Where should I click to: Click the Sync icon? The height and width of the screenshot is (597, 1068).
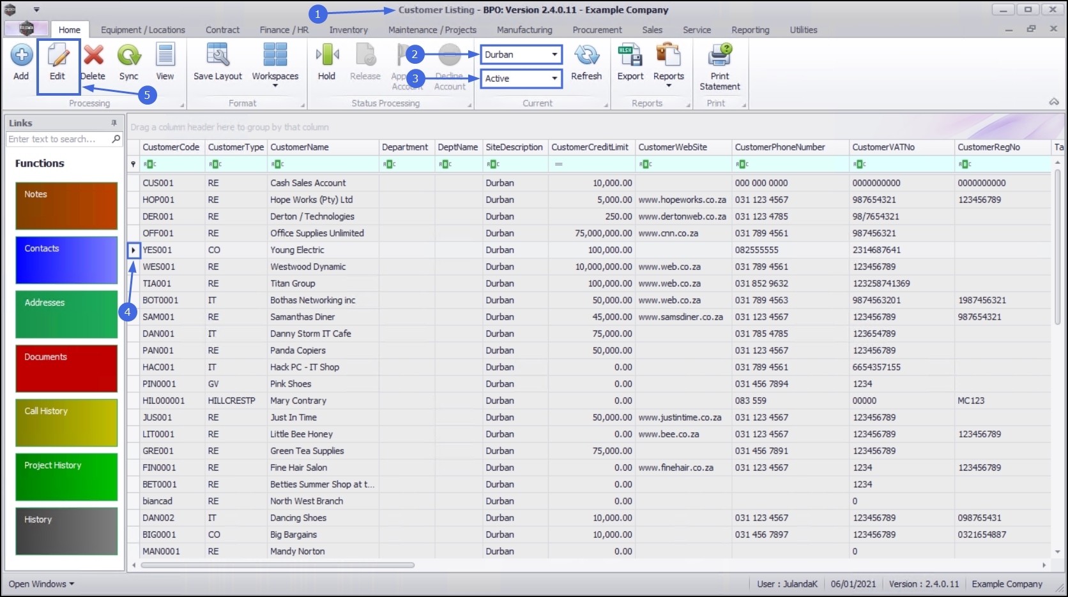coord(128,55)
